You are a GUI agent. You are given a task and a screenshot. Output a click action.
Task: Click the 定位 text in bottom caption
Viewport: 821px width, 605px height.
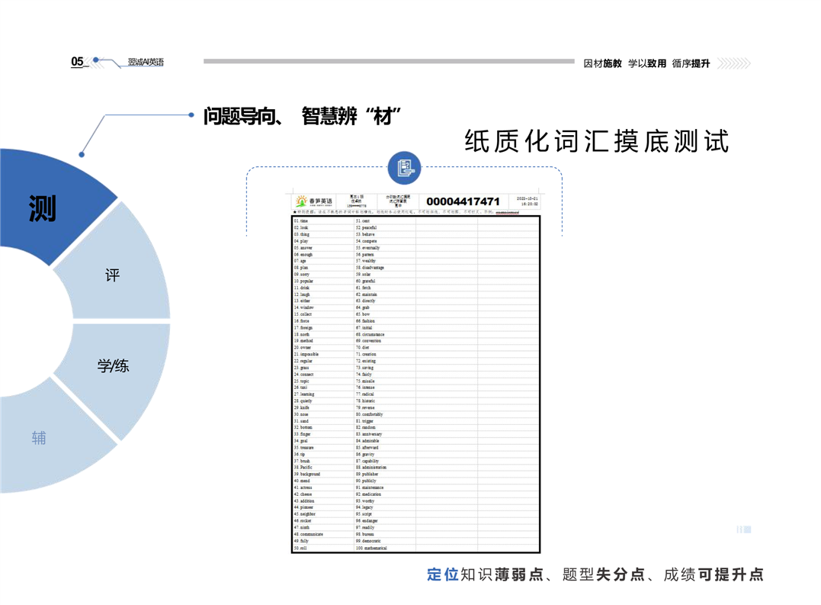pyautogui.click(x=443, y=575)
